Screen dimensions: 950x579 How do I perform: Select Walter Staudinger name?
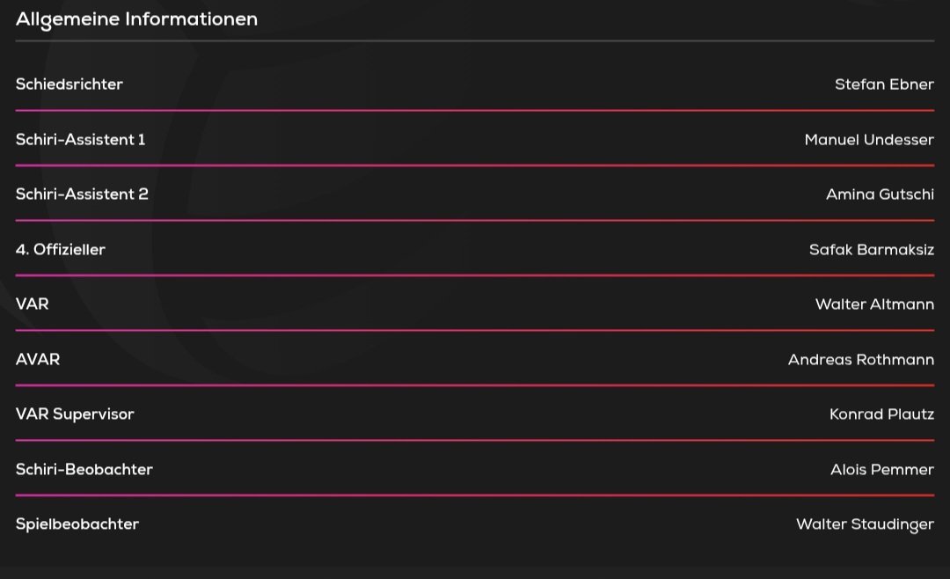[x=865, y=524]
